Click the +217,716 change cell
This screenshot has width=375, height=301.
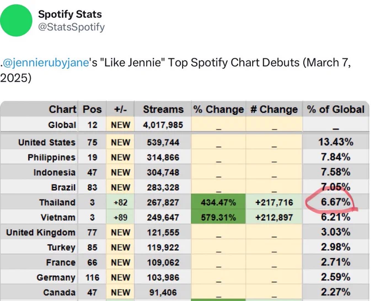[x=274, y=202]
